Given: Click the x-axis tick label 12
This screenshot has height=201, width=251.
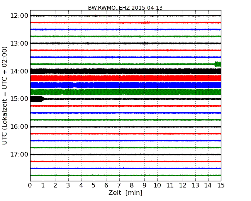Looking at the screenshot, I should point(183,186).
